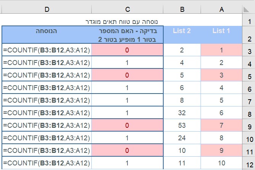Click column header A
Screen dimensions: 255x170
point(221,8)
